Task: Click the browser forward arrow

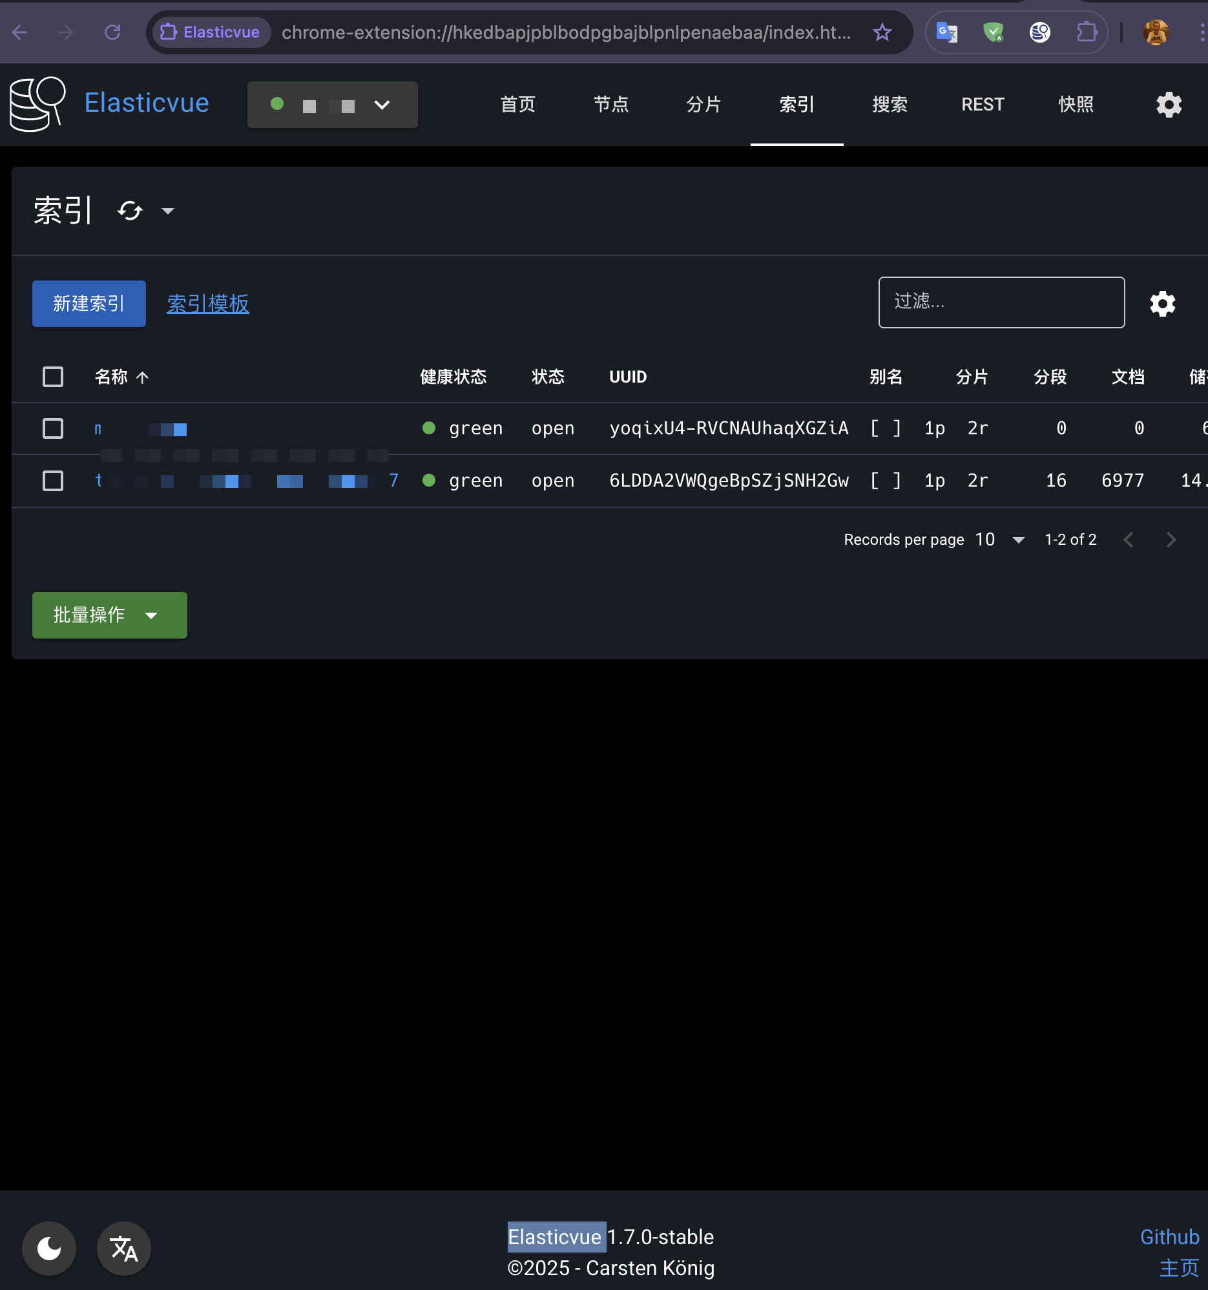Action: coord(66,32)
